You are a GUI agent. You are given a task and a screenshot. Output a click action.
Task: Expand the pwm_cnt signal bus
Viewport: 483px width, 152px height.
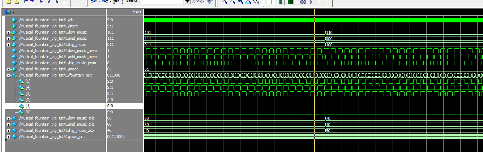8,137
